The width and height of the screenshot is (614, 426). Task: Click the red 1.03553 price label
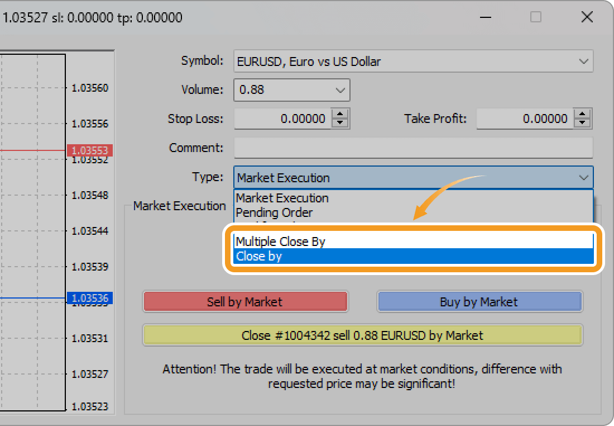tap(90, 150)
